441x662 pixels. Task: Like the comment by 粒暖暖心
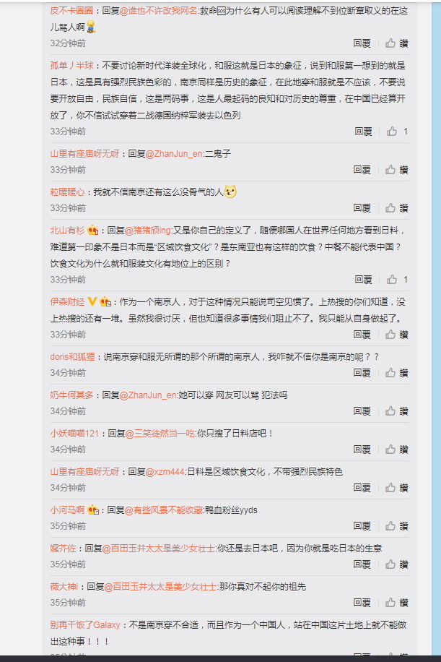click(x=396, y=207)
